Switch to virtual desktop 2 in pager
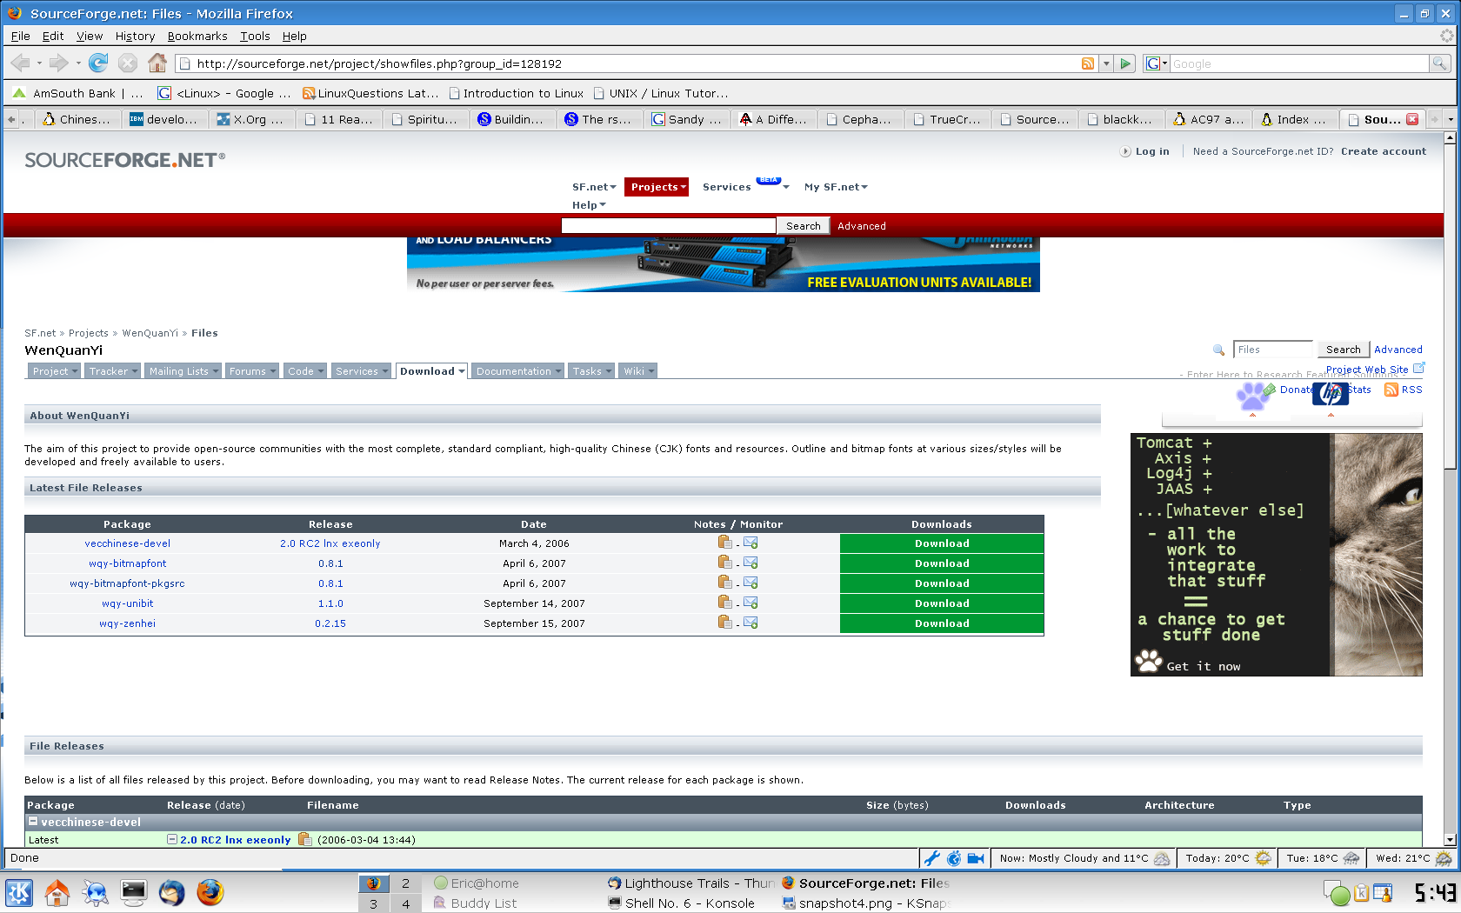Image resolution: width=1461 pixels, height=913 pixels. click(405, 883)
